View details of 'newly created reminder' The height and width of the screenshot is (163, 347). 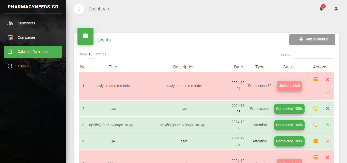pos(316,79)
